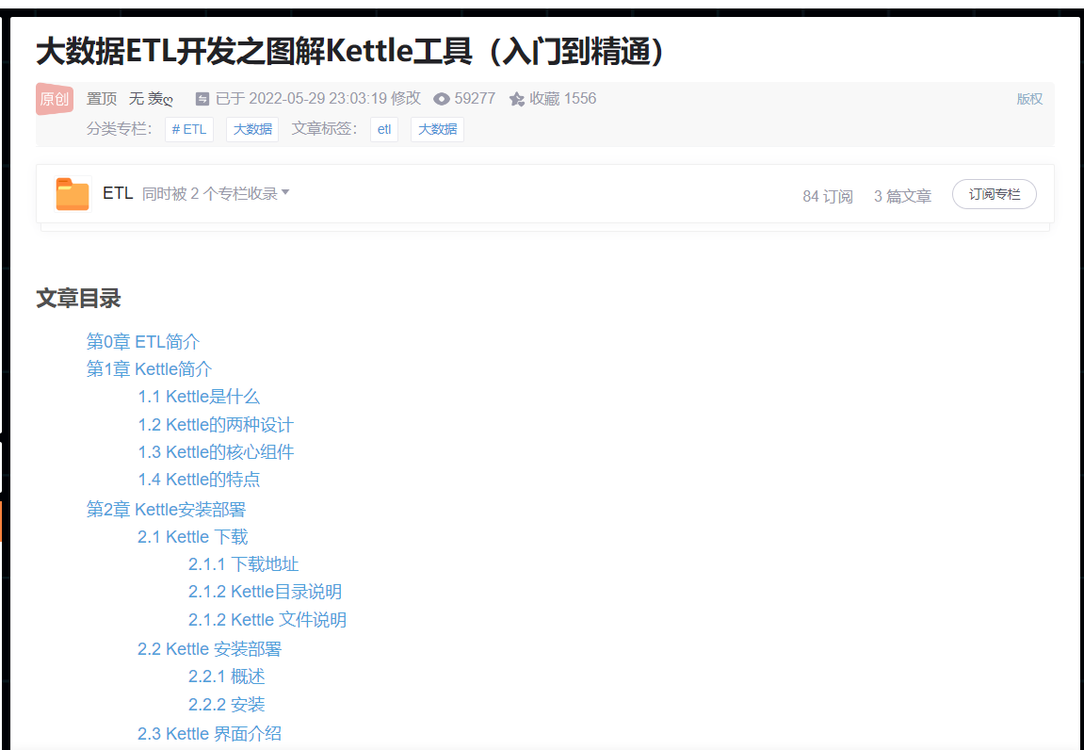1084x750 pixels.
Task: Go to section 1.1 Kettle是什么
Action: tap(199, 397)
